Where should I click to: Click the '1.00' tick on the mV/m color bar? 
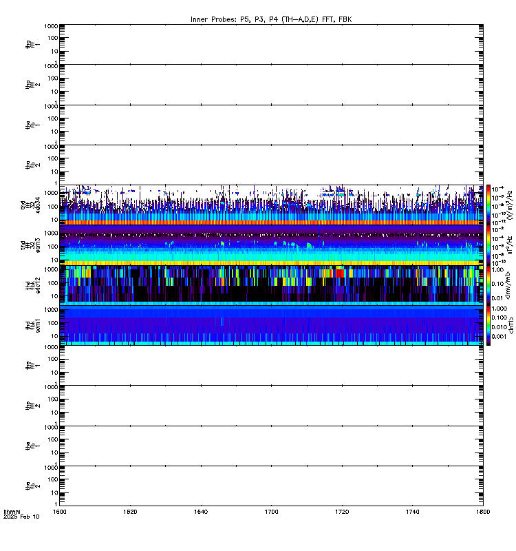497,270
